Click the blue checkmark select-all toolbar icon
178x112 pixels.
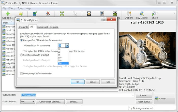tap(35, 14)
